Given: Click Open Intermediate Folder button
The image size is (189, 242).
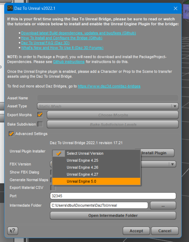Looking at the screenshot, I should (113, 215).
